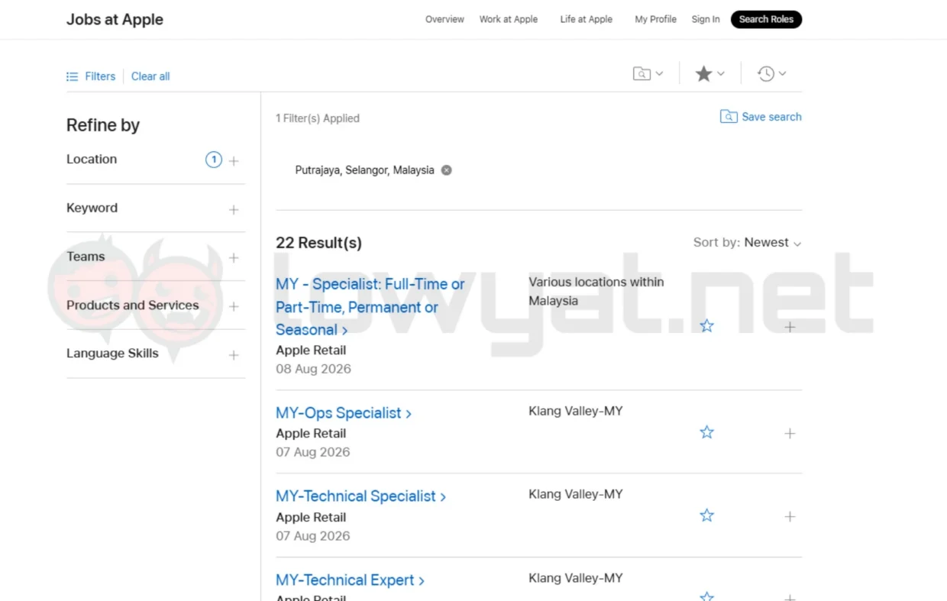Viewport: 947px width, 601px height.
Task: Click Apple Retail under MY-Technical Specialist
Action: point(311,517)
